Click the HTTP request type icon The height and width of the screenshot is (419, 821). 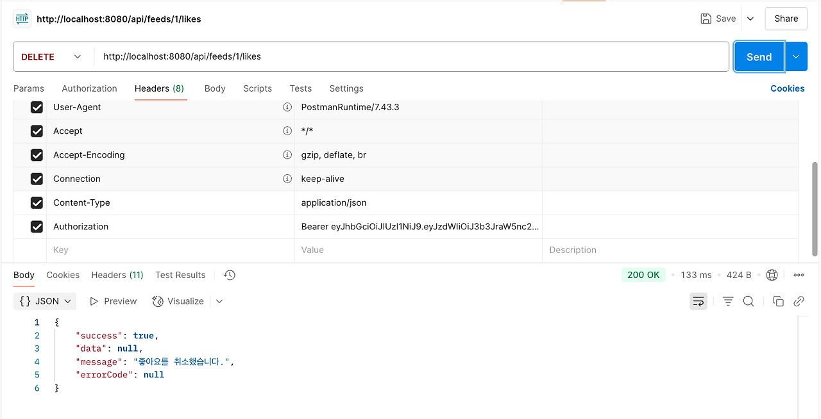21,19
